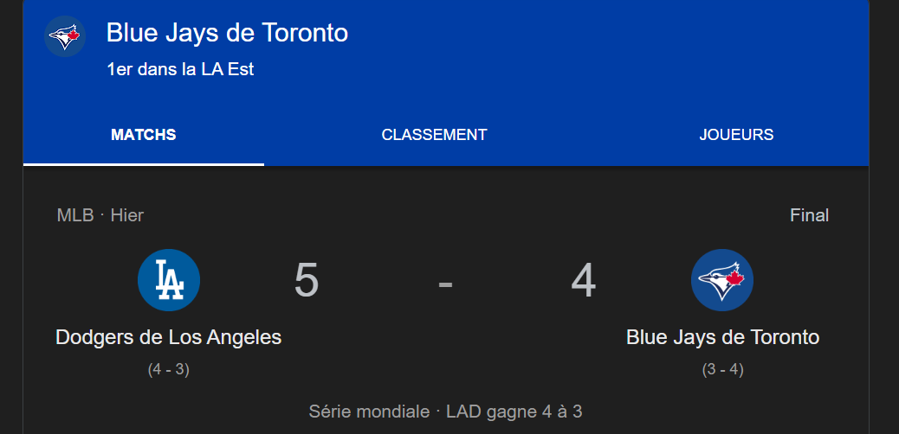
Task: Open the '1er dans la LA Est' standing
Action: pos(180,69)
